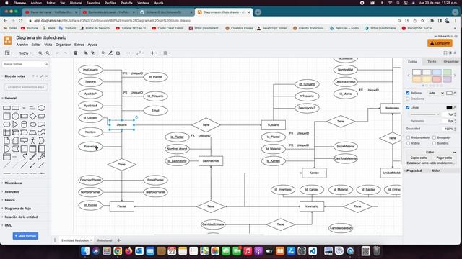The height and width of the screenshot is (259, 462).
Task: Toggle the Relleno checkbox
Action: point(408,93)
